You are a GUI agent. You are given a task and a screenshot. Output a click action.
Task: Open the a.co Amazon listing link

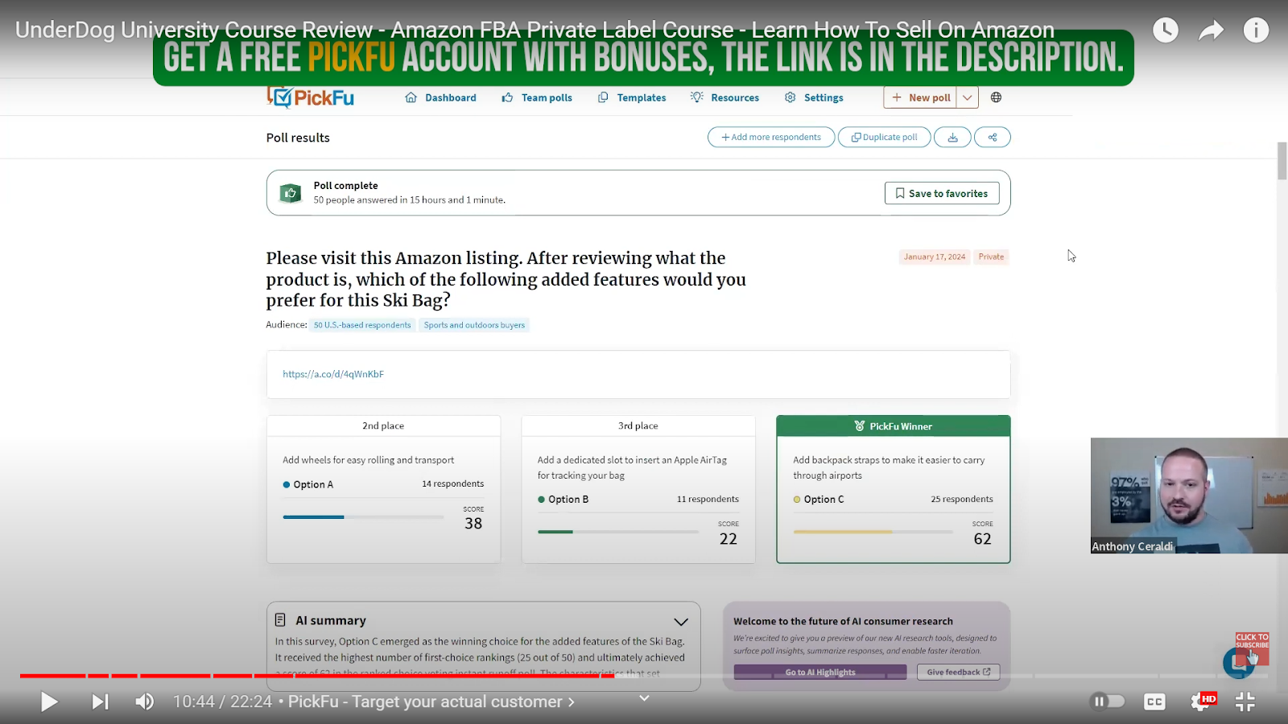(333, 374)
